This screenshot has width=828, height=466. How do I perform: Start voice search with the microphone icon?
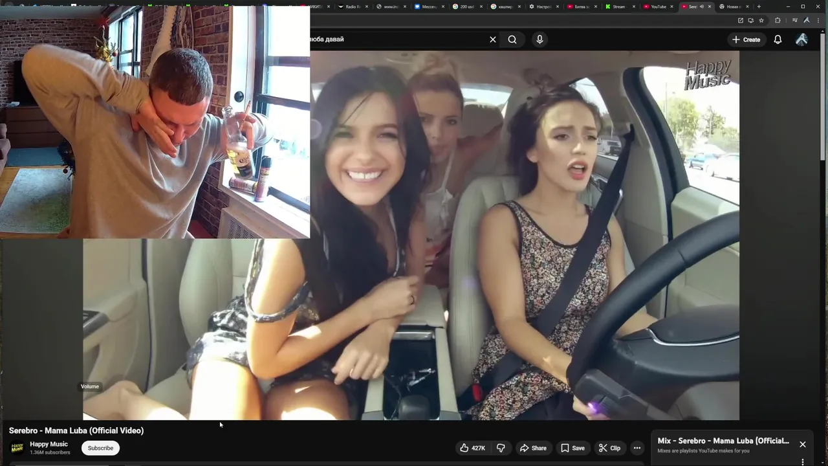tap(539, 39)
